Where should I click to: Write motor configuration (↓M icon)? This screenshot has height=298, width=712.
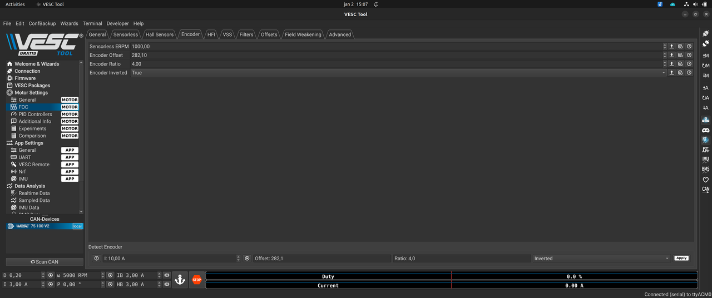pos(705,76)
